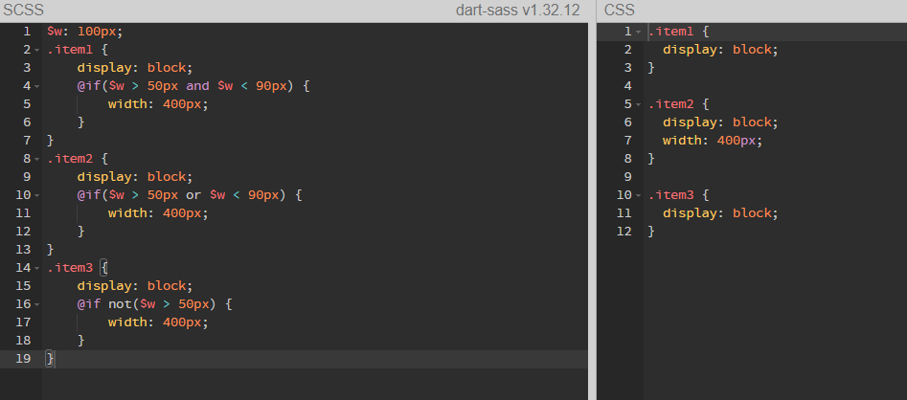Click 'display: block;' on CSS output line 6
907x400 pixels.
click(721, 123)
